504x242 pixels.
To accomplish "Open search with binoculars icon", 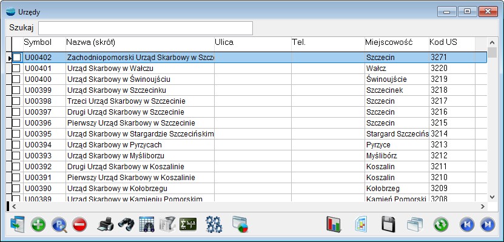I will tap(126, 224).
